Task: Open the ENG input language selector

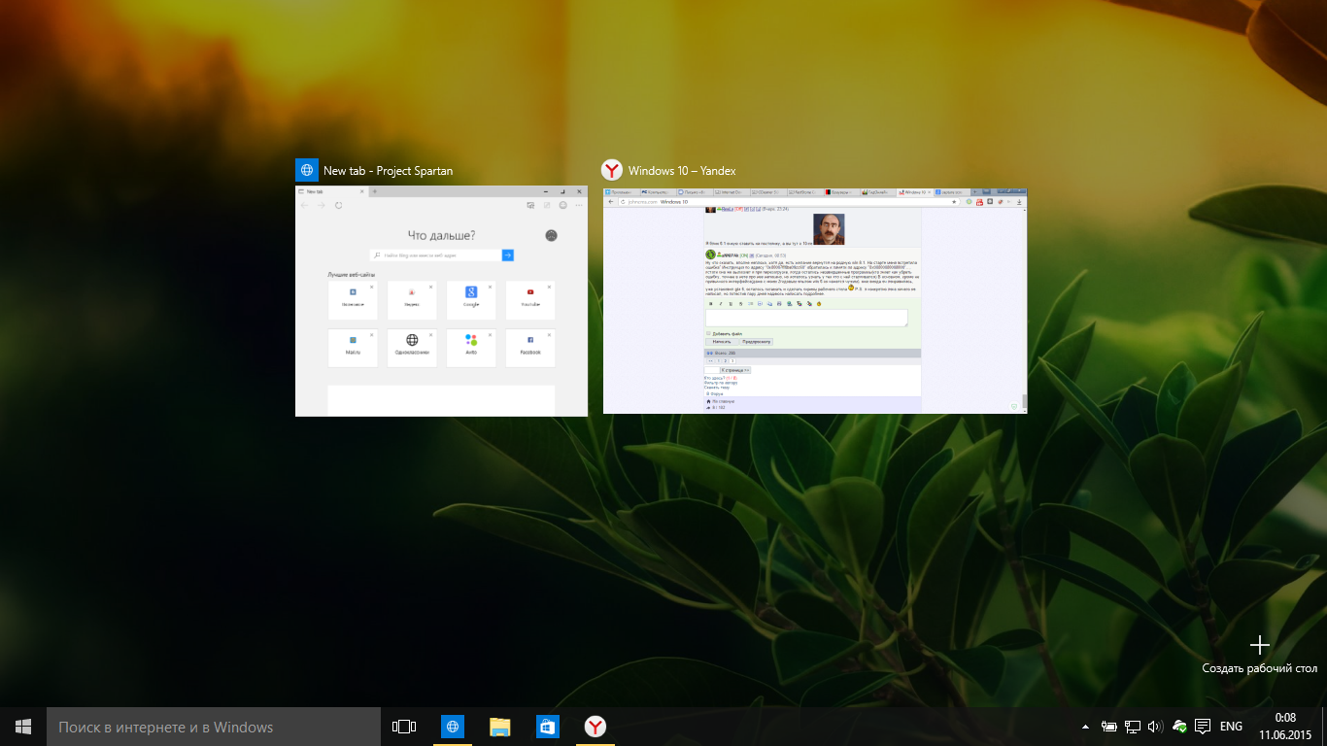Action: (1231, 727)
